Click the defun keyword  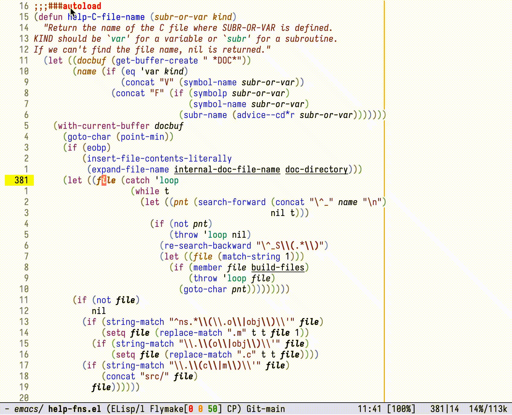[x=50, y=17]
